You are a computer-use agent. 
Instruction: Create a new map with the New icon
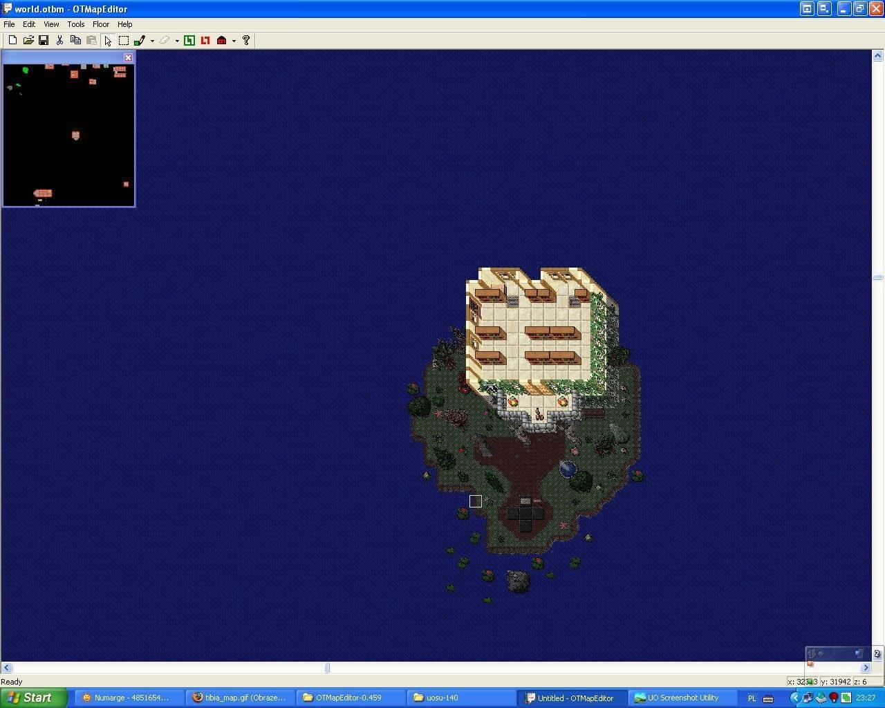click(12, 40)
